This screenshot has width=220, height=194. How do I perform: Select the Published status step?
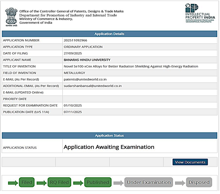(98, 182)
